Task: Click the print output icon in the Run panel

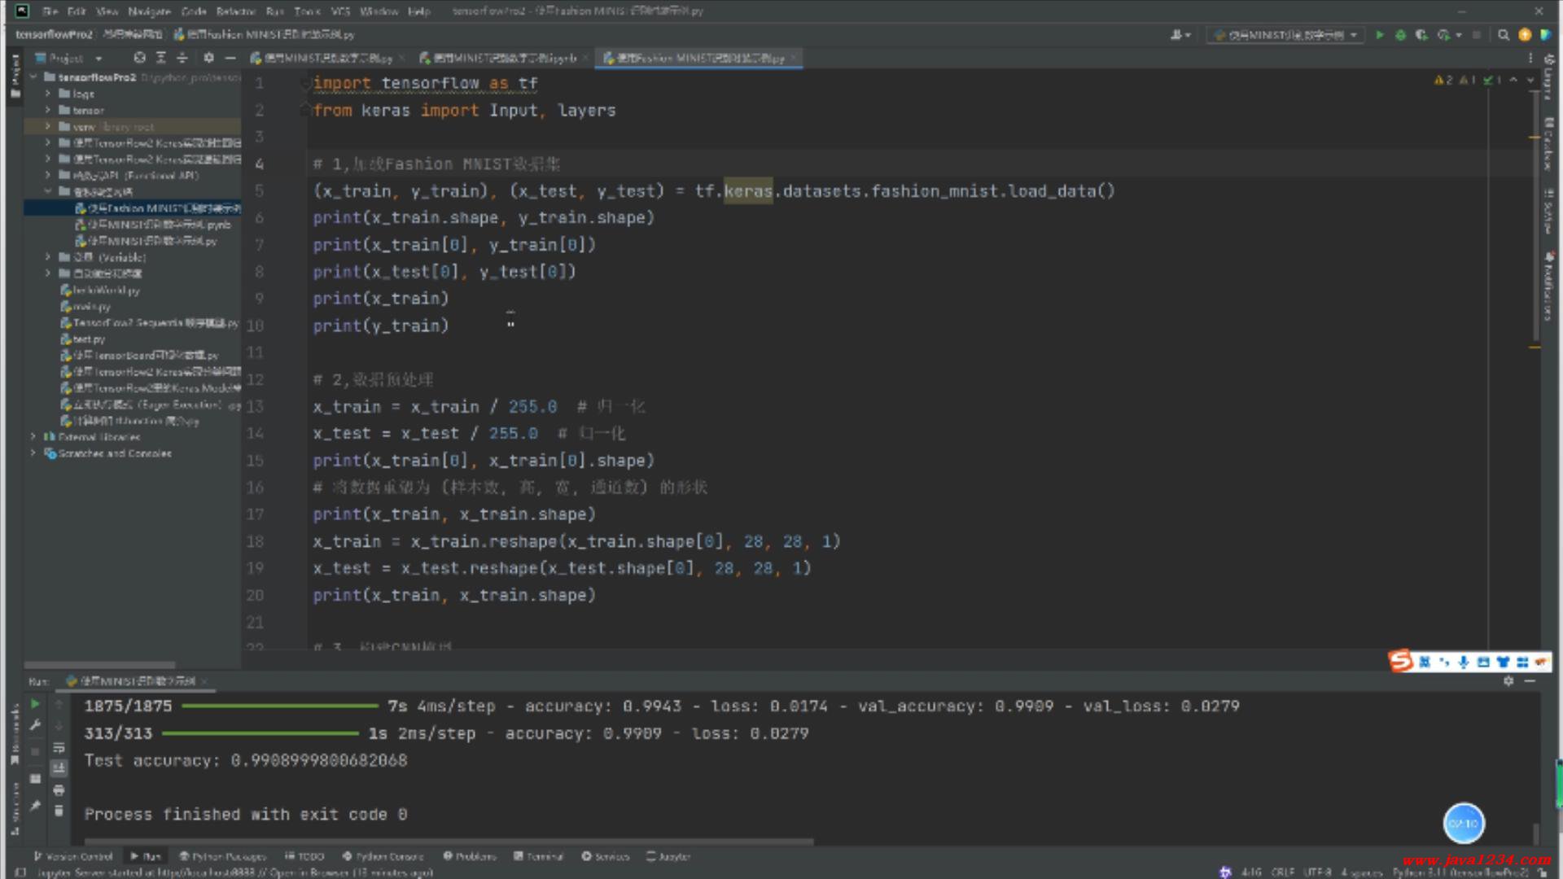Action: (x=59, y=790)
